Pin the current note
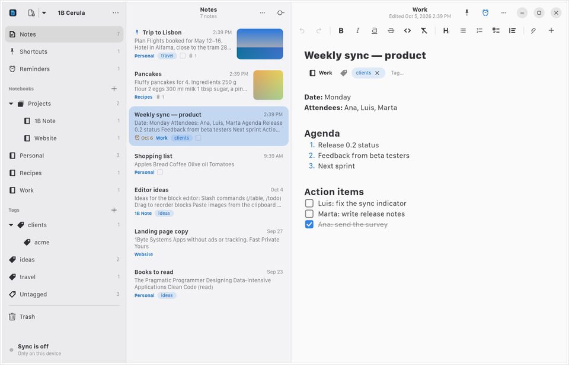The height and width of the screenshot is (365, 569). tap(467, 12)
